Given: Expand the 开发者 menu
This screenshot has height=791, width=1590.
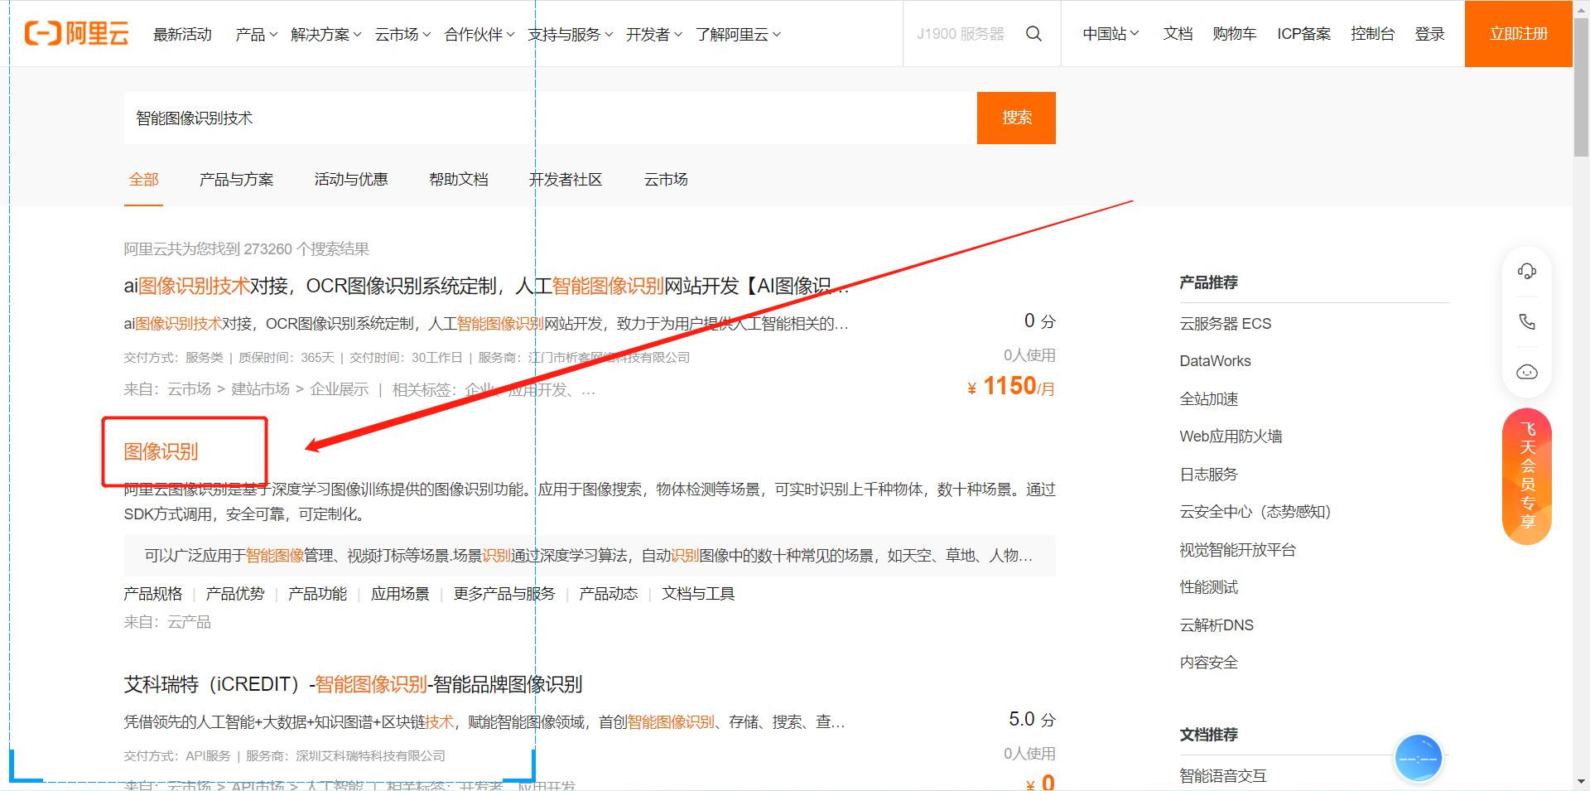Looking at the screenshot, I should [653, 34].
